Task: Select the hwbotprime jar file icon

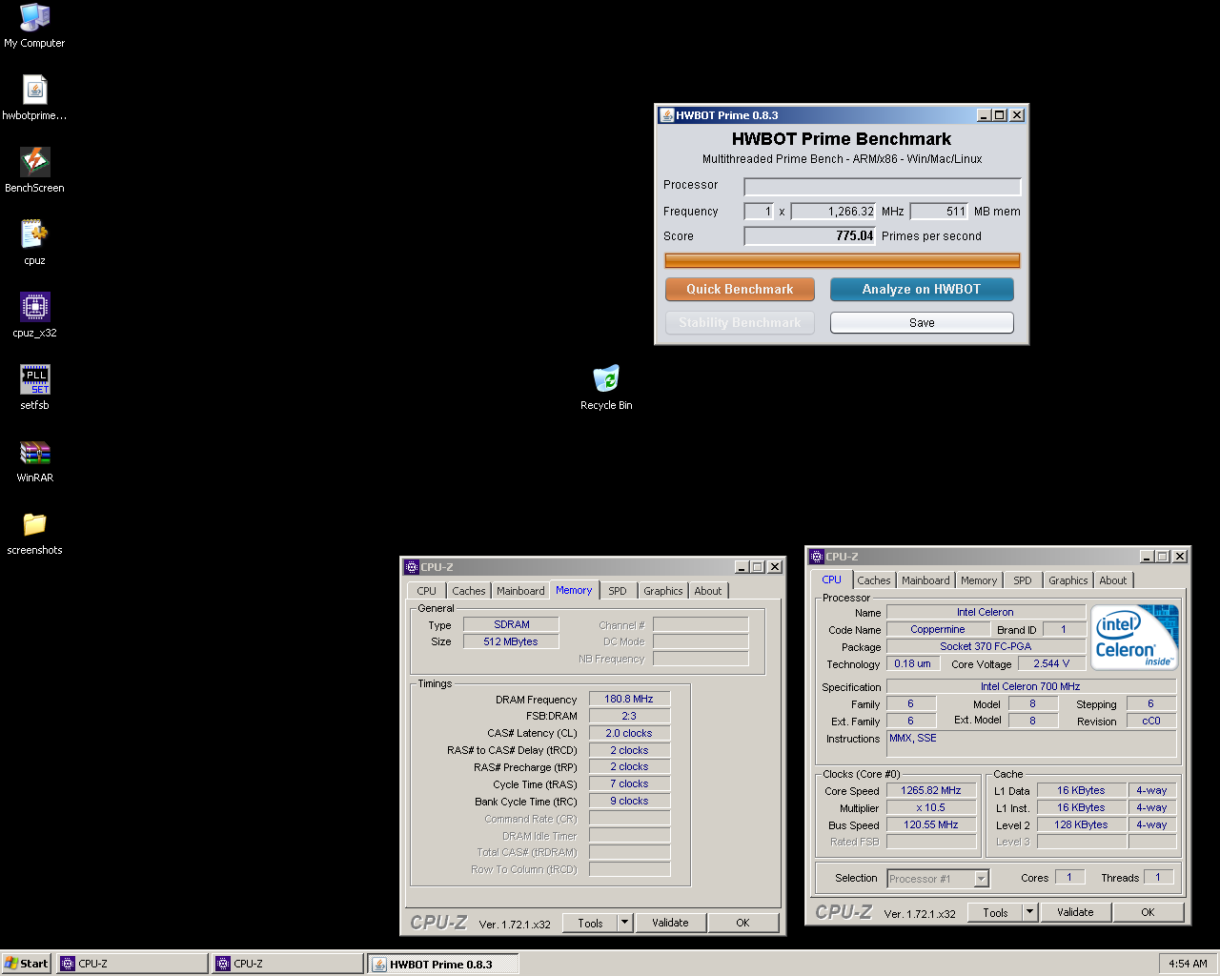Action: pyautogui.click(x=34, y=90)
